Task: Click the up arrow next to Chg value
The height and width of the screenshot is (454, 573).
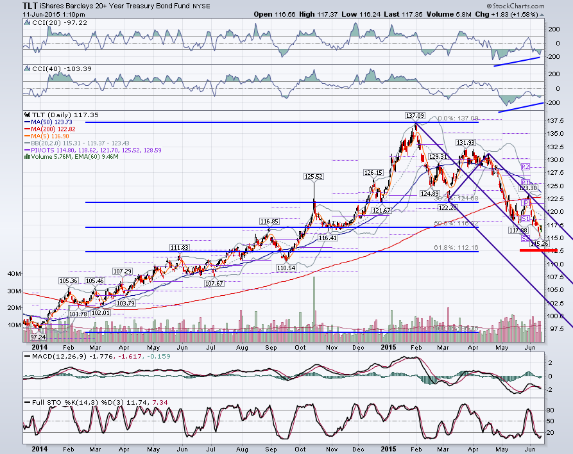Action: 542,15
